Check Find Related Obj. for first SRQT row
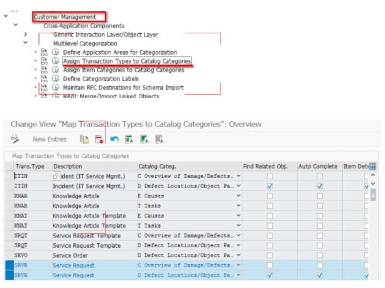 point(270,236)
